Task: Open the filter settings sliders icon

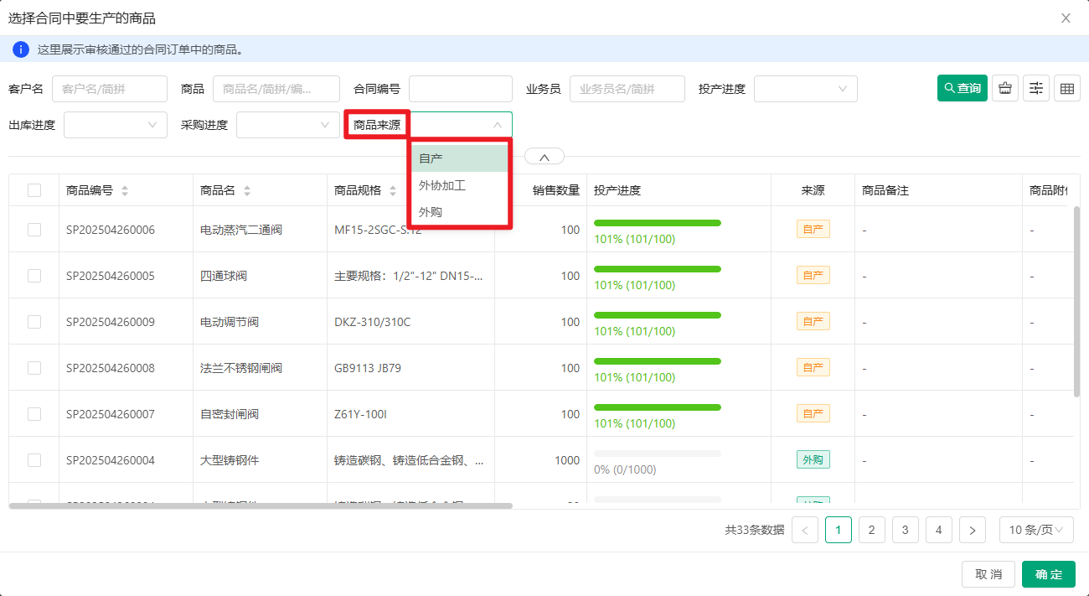Action: pos(1036,88)
